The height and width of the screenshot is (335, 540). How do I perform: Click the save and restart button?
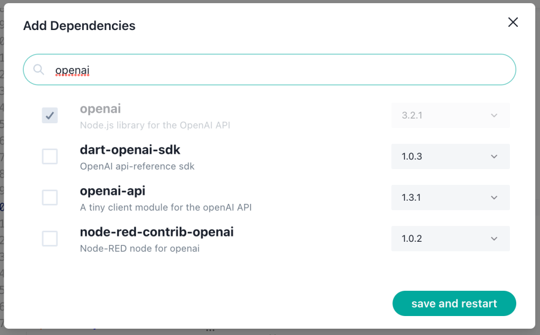454,303
